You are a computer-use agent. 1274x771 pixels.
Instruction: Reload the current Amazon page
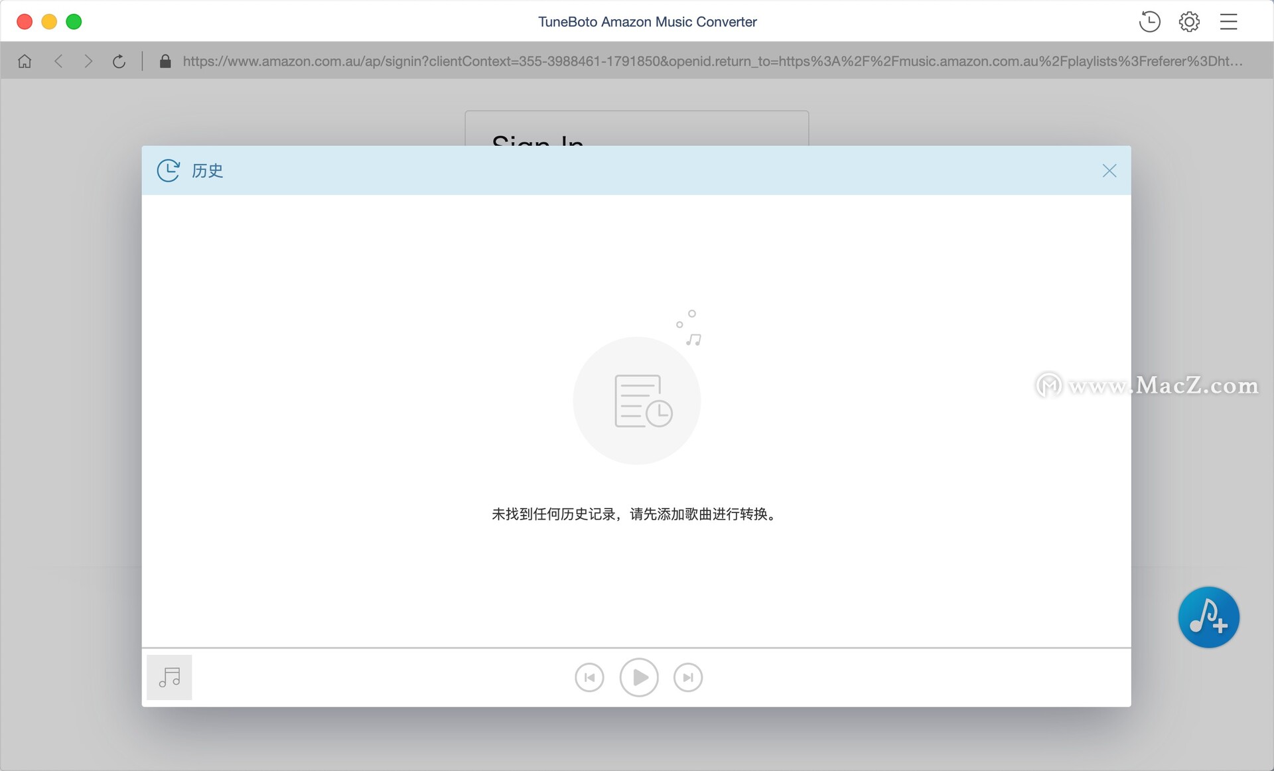pos(119,60)
